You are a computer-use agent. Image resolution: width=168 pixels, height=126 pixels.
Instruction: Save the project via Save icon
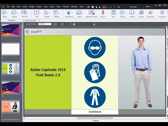click(x=113, y=13)
